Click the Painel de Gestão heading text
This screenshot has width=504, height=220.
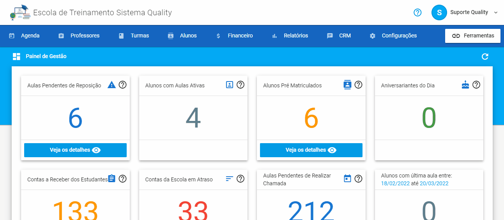[46, 57]
